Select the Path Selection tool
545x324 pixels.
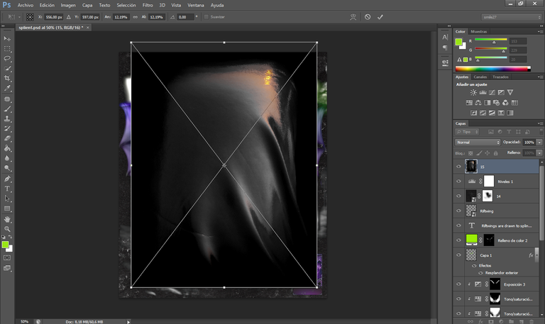click(7, 199)
